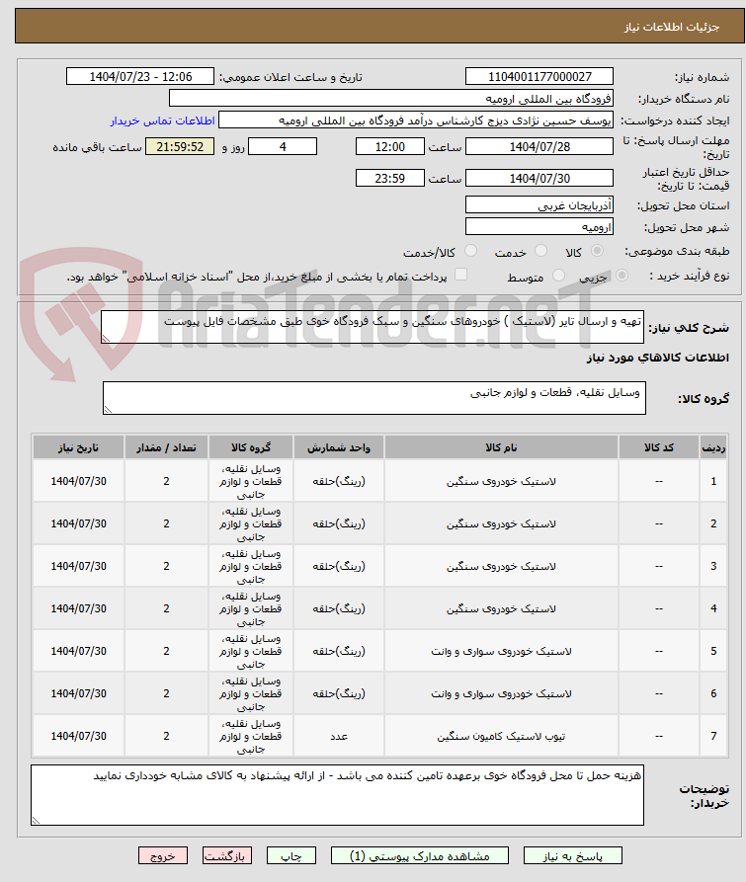
Task: Click the اطلاعات کالاهای مورد نیاز heading
Action: [658, 358]
